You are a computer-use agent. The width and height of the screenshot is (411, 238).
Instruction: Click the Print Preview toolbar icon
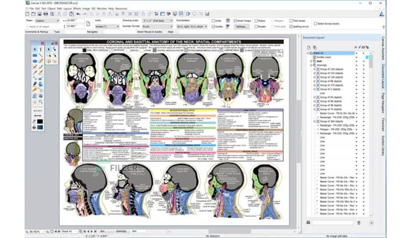(x=52, y=14)
